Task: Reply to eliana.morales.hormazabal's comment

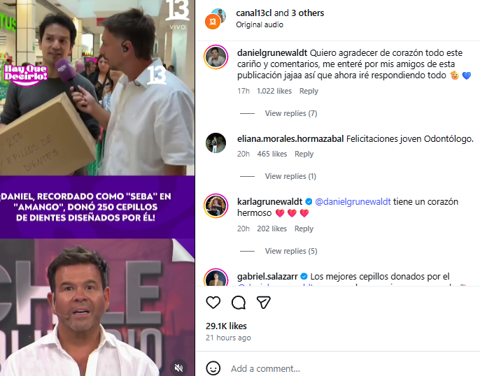Action: coord(304,154)
